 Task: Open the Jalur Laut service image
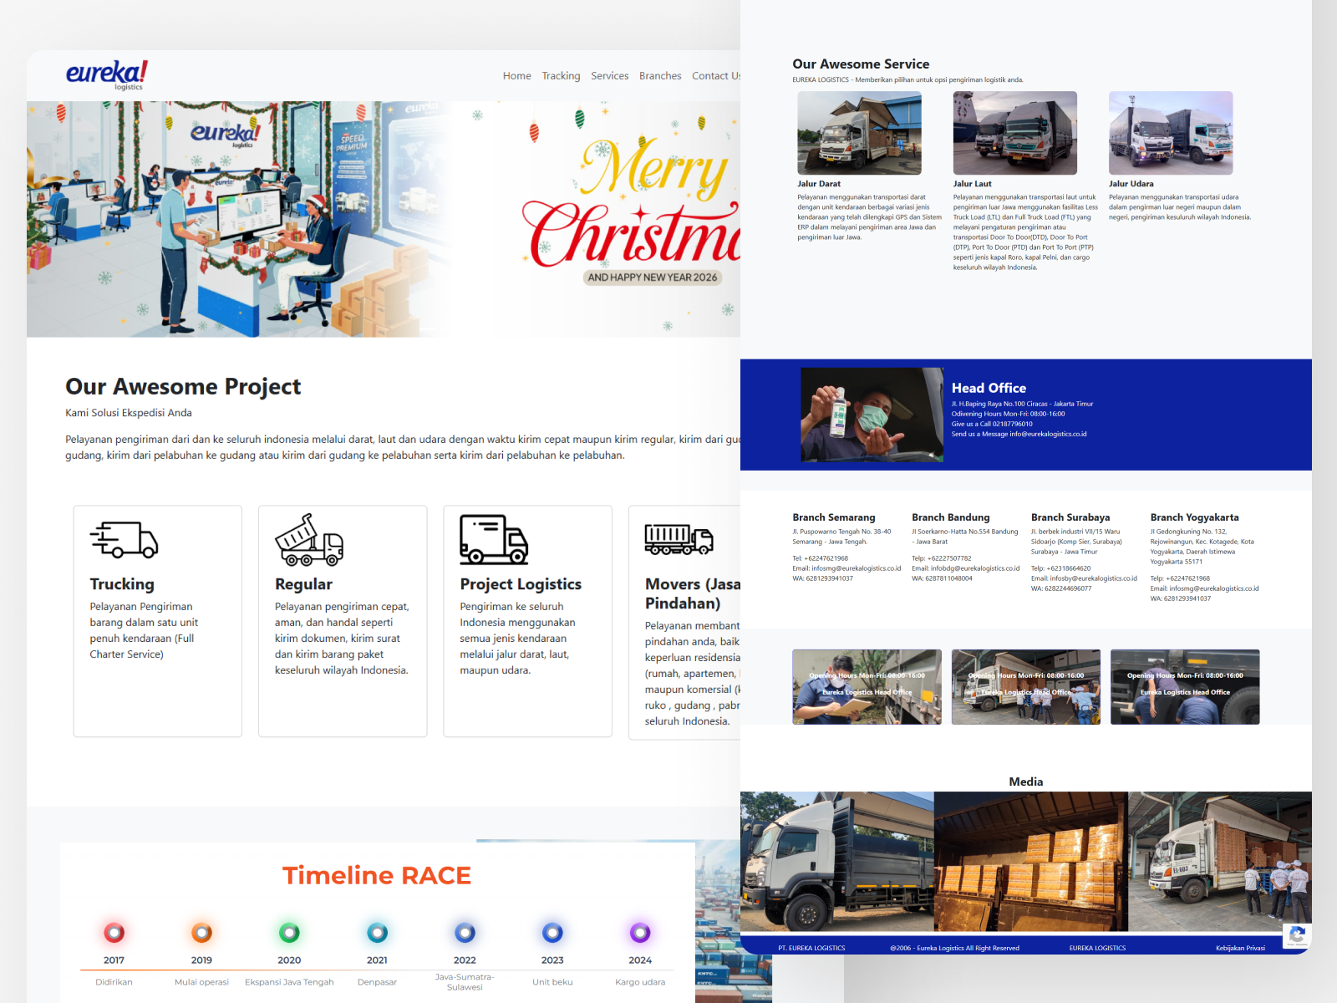[x=1014, y=133]
